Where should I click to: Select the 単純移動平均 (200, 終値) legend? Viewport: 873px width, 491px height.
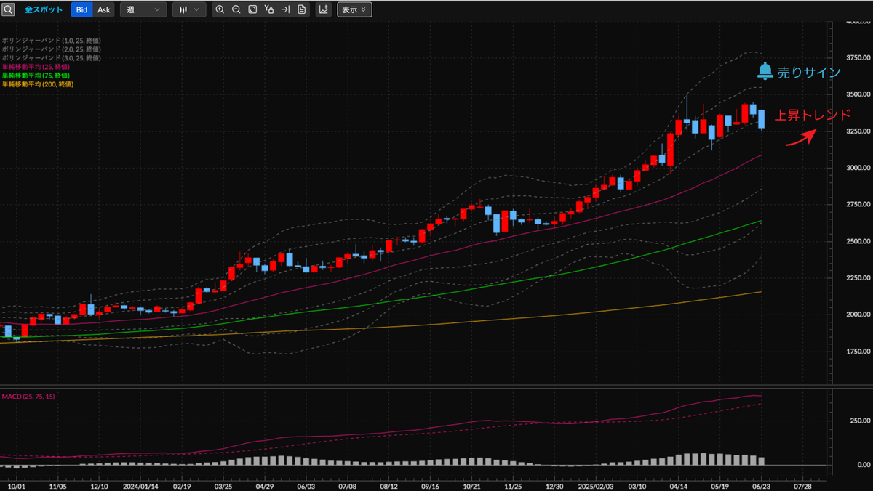pyautogui.click(x=37, y=84)
